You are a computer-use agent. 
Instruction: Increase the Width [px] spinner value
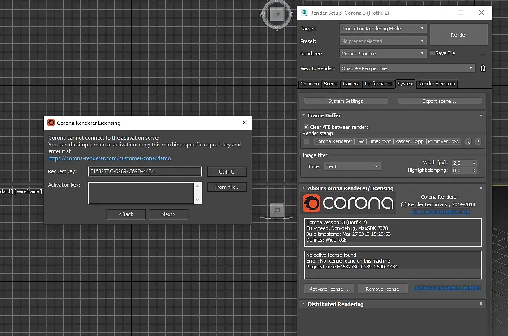474,161
